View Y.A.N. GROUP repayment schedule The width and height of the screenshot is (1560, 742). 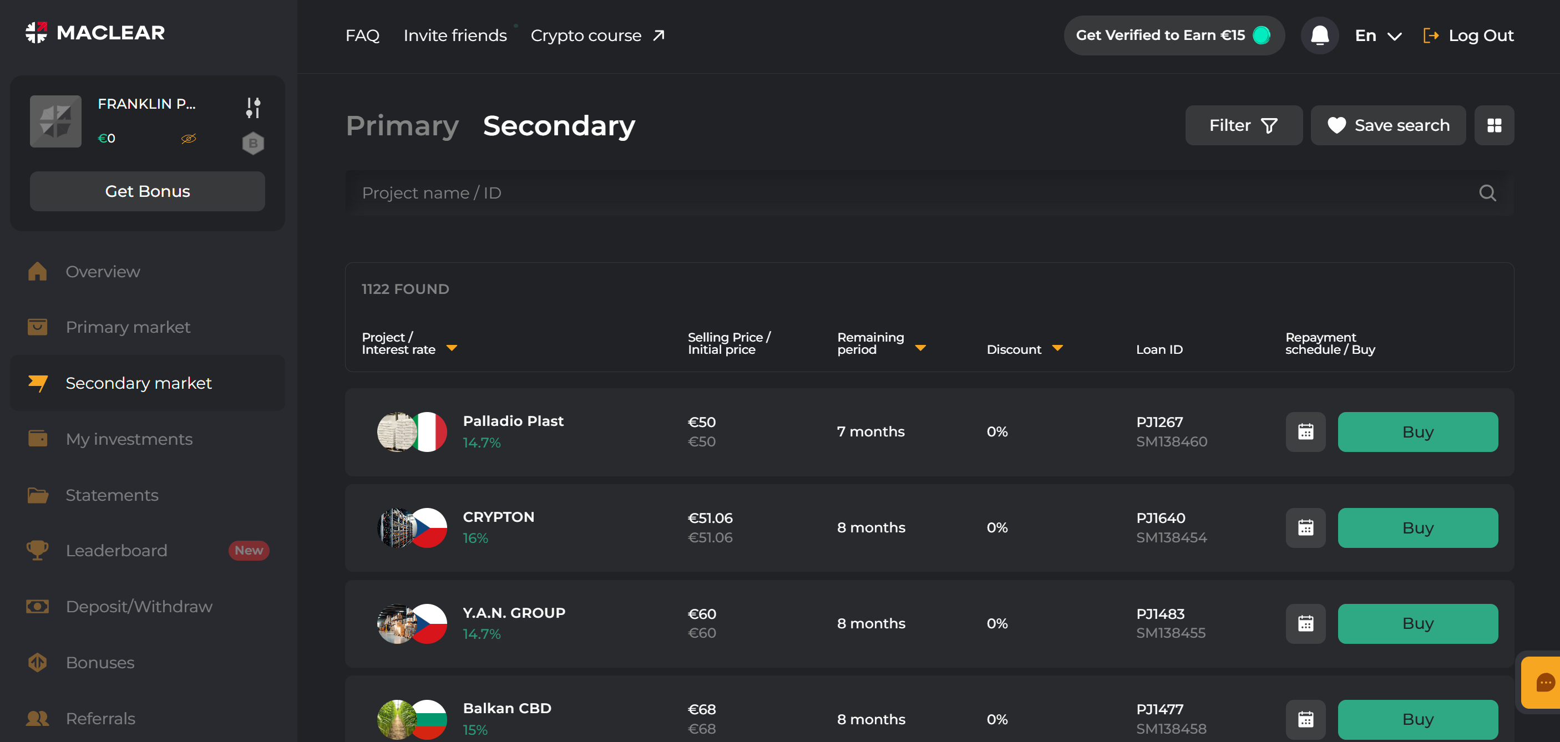[1306, 623]
